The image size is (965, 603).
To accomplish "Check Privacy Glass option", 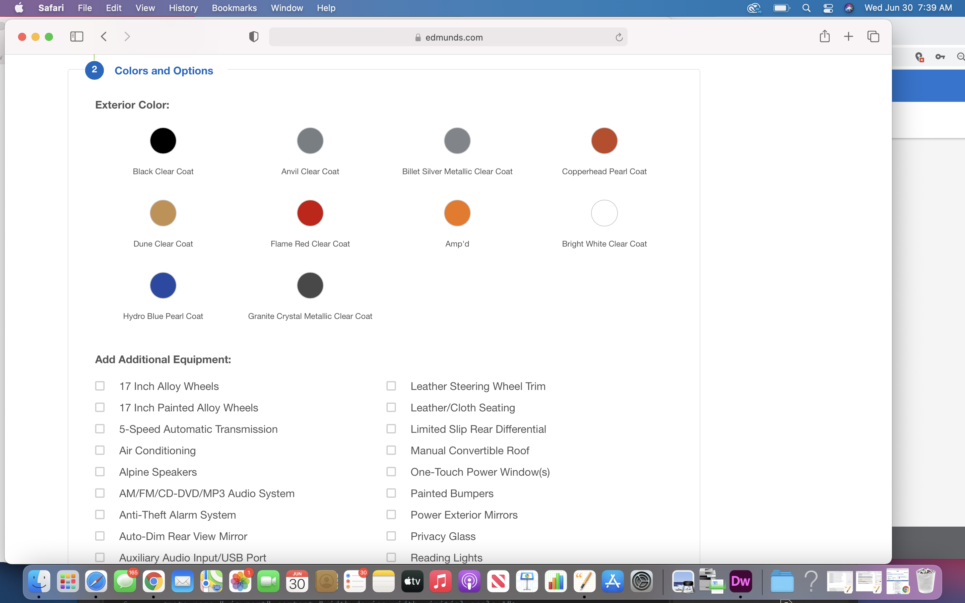I will tap(391, 536).
